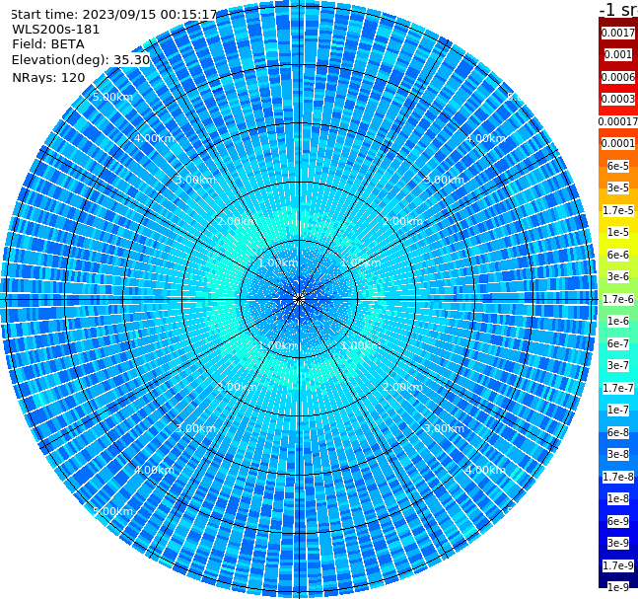Screen dimensions: 638x599
Task: Click the 1.7e-6 colorbar label
Action: pyautogui.click(x=618, y=299)
